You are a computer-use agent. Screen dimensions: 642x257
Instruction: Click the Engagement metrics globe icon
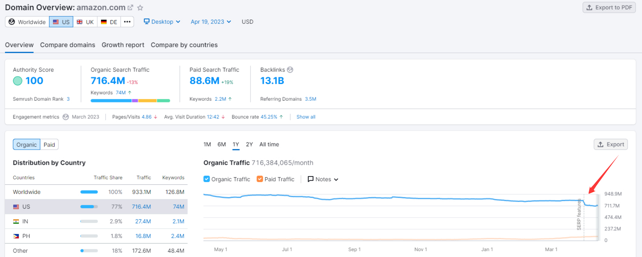(66, 117)
